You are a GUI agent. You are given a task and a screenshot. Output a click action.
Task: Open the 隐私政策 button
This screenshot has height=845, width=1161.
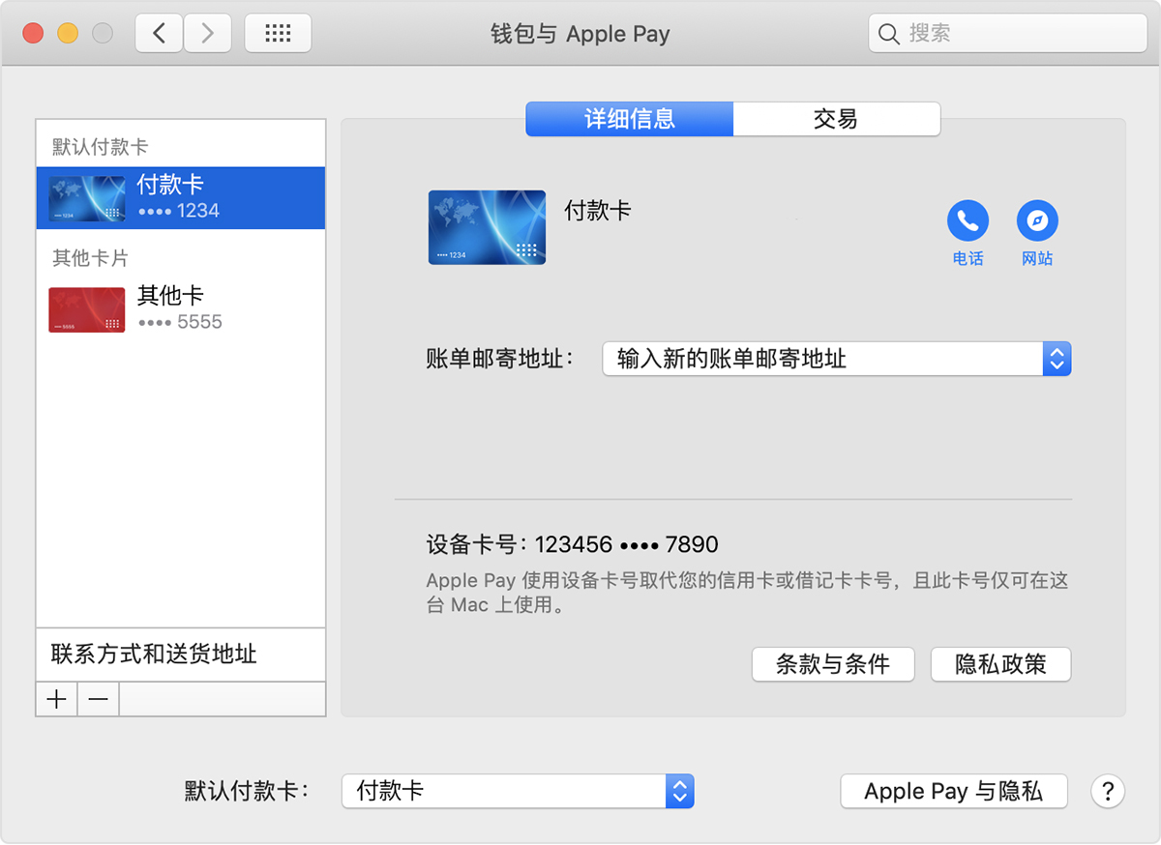click(1000, 664)
